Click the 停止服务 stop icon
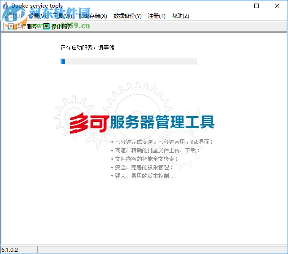Screen dimensions: 288x254 [47, 26]
